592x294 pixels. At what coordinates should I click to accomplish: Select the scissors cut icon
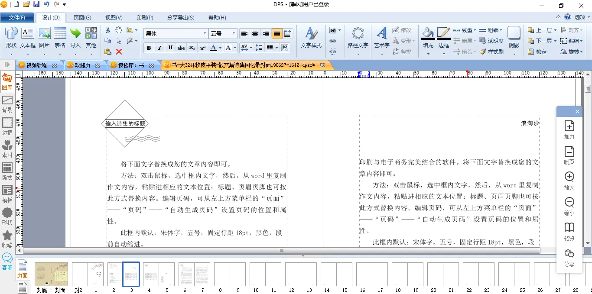pyautogui.click(x=108, y=30)
